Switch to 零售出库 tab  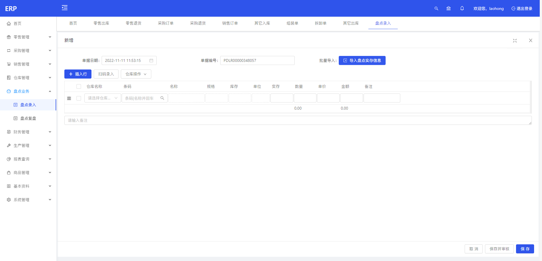coord(101,23)
